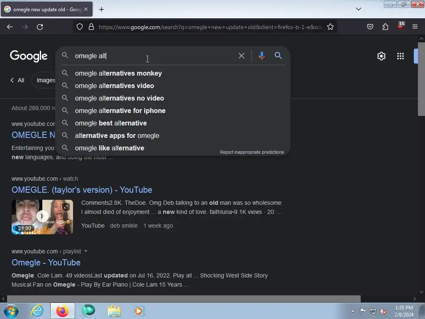Submit search with magnifier button
Image resolution: width=425 pixels, height=319 pixels.
pos(278,56)
